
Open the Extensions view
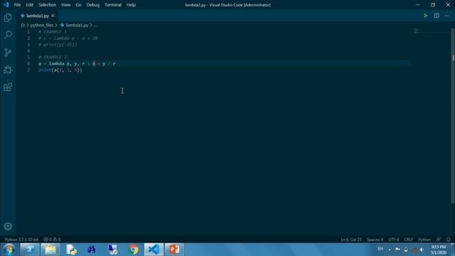tap(8, 87)
